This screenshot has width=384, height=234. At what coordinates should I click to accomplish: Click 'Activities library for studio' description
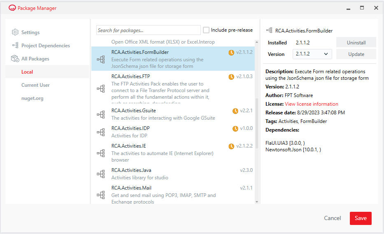click(x=140, y=178)
